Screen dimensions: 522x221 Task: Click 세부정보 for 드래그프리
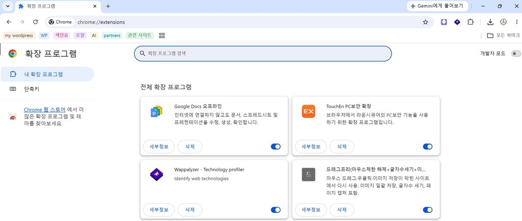311,210
